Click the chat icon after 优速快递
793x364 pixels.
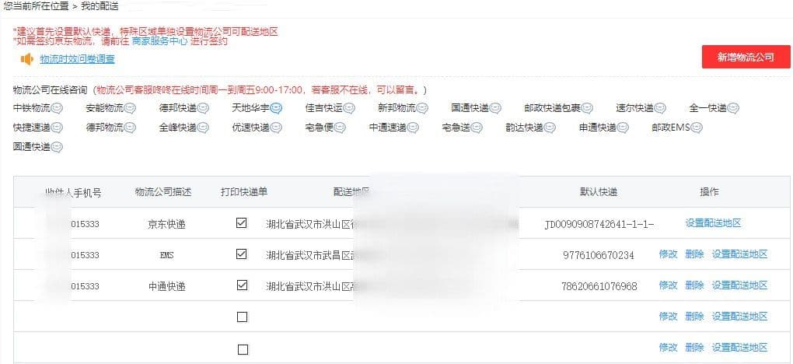coord(276,128)
